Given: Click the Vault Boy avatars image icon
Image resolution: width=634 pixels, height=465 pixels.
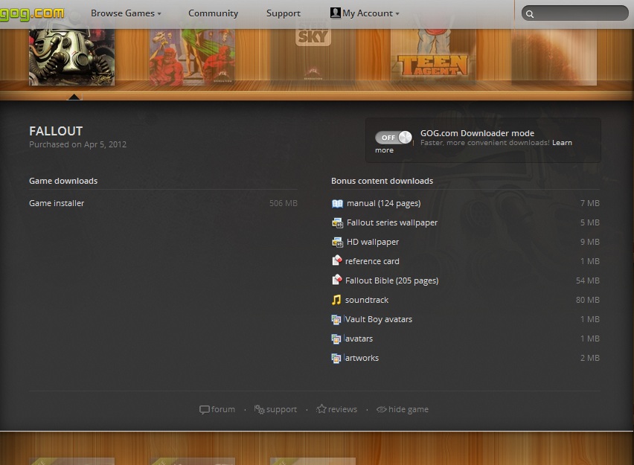Looking at the screenshot, I should (336, 319).
